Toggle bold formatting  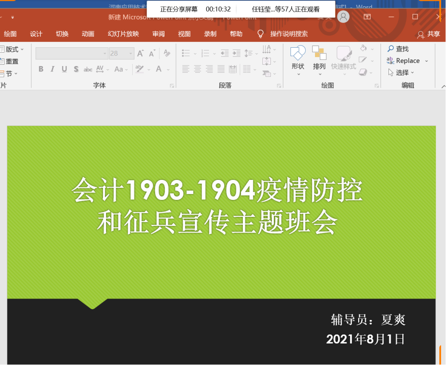click(41, 69)
